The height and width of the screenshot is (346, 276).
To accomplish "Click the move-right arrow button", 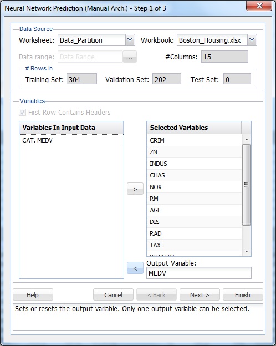I will point(135,189).
